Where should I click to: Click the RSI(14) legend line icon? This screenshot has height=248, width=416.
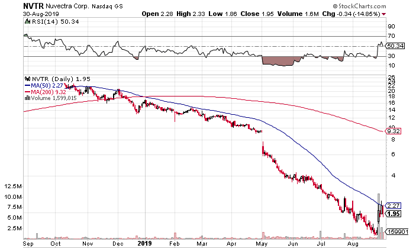[x=27, y=21]
